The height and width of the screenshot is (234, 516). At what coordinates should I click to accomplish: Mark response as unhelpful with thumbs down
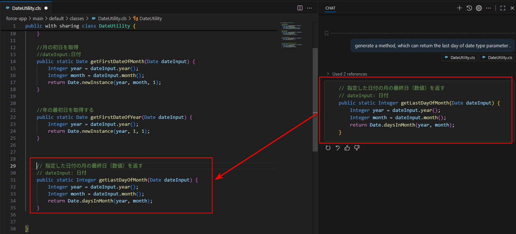click(357, 148)
